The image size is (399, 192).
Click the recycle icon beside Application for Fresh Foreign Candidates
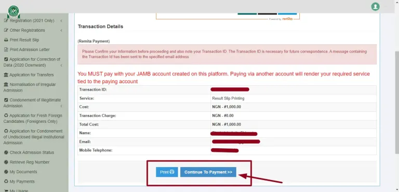coord(6,116)
